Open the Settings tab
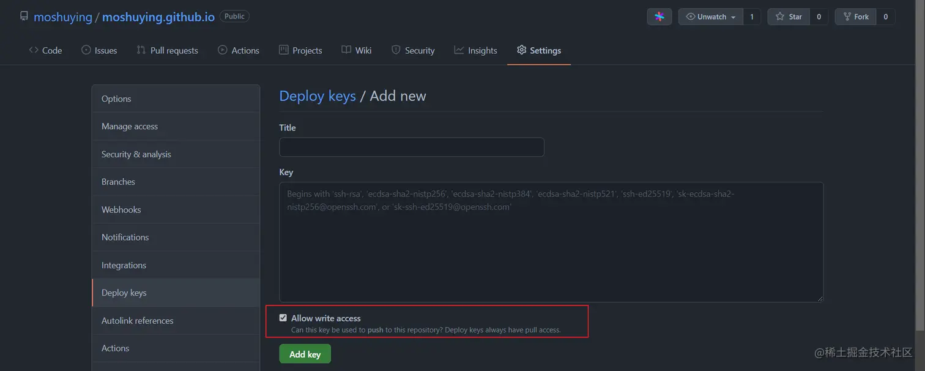The image size is (925, 371). (x=538, y=50)
